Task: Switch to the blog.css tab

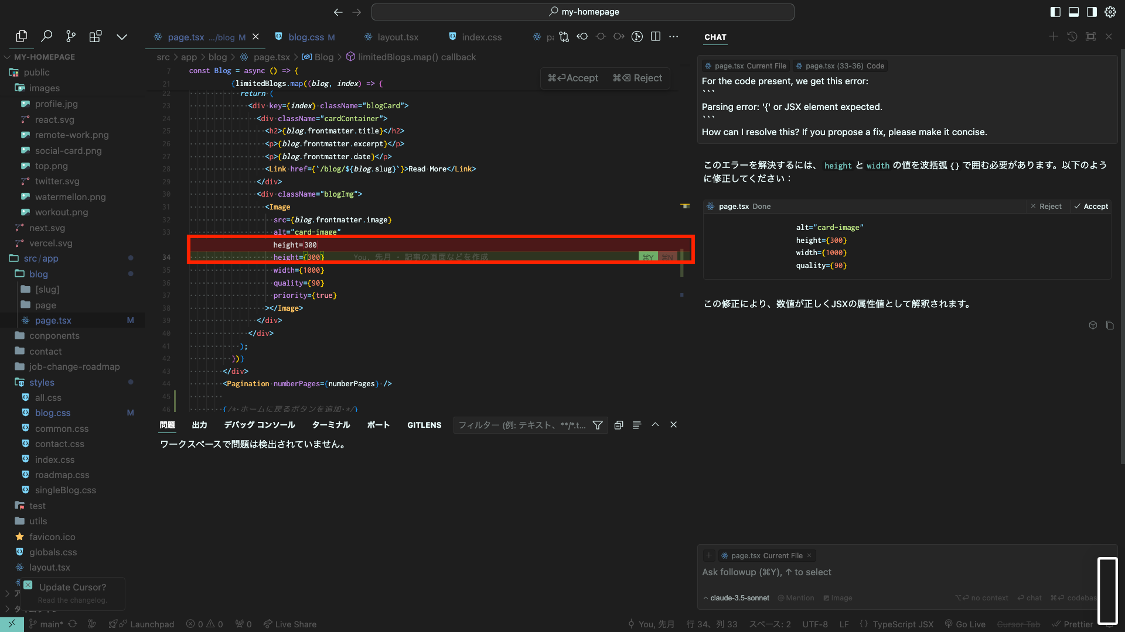Action: coord(305,37)
